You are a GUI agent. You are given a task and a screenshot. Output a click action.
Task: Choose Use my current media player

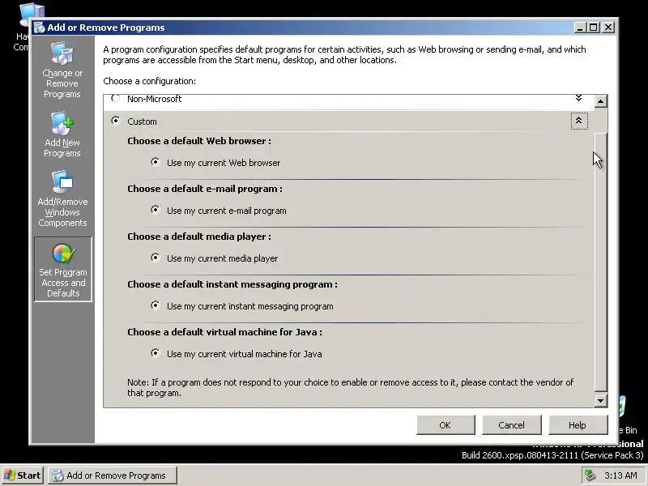click(156, 258)
